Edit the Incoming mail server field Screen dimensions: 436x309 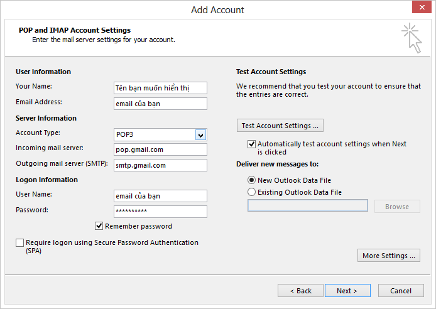point(160,149)
